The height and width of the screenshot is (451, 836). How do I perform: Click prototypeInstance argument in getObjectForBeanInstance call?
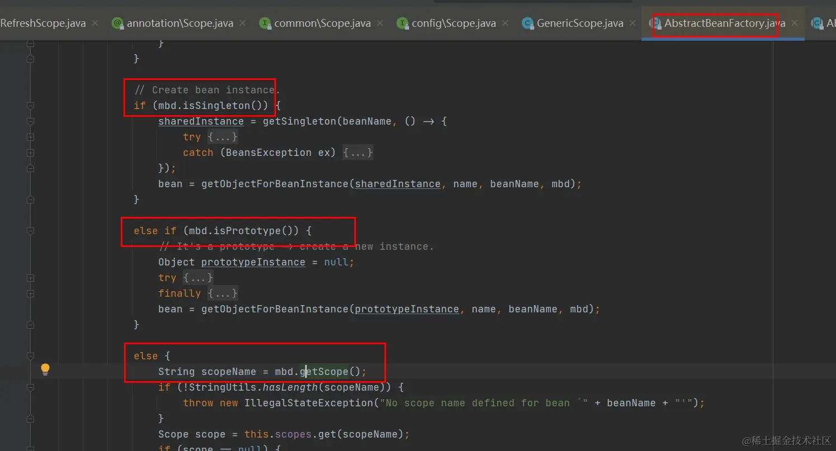pos(407,309)
